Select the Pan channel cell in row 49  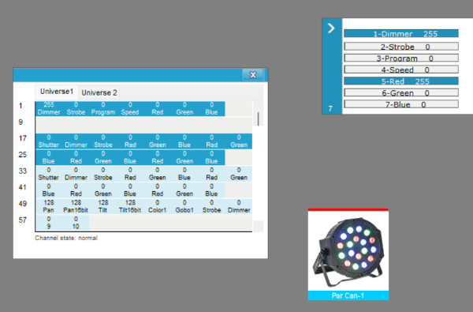49,206
